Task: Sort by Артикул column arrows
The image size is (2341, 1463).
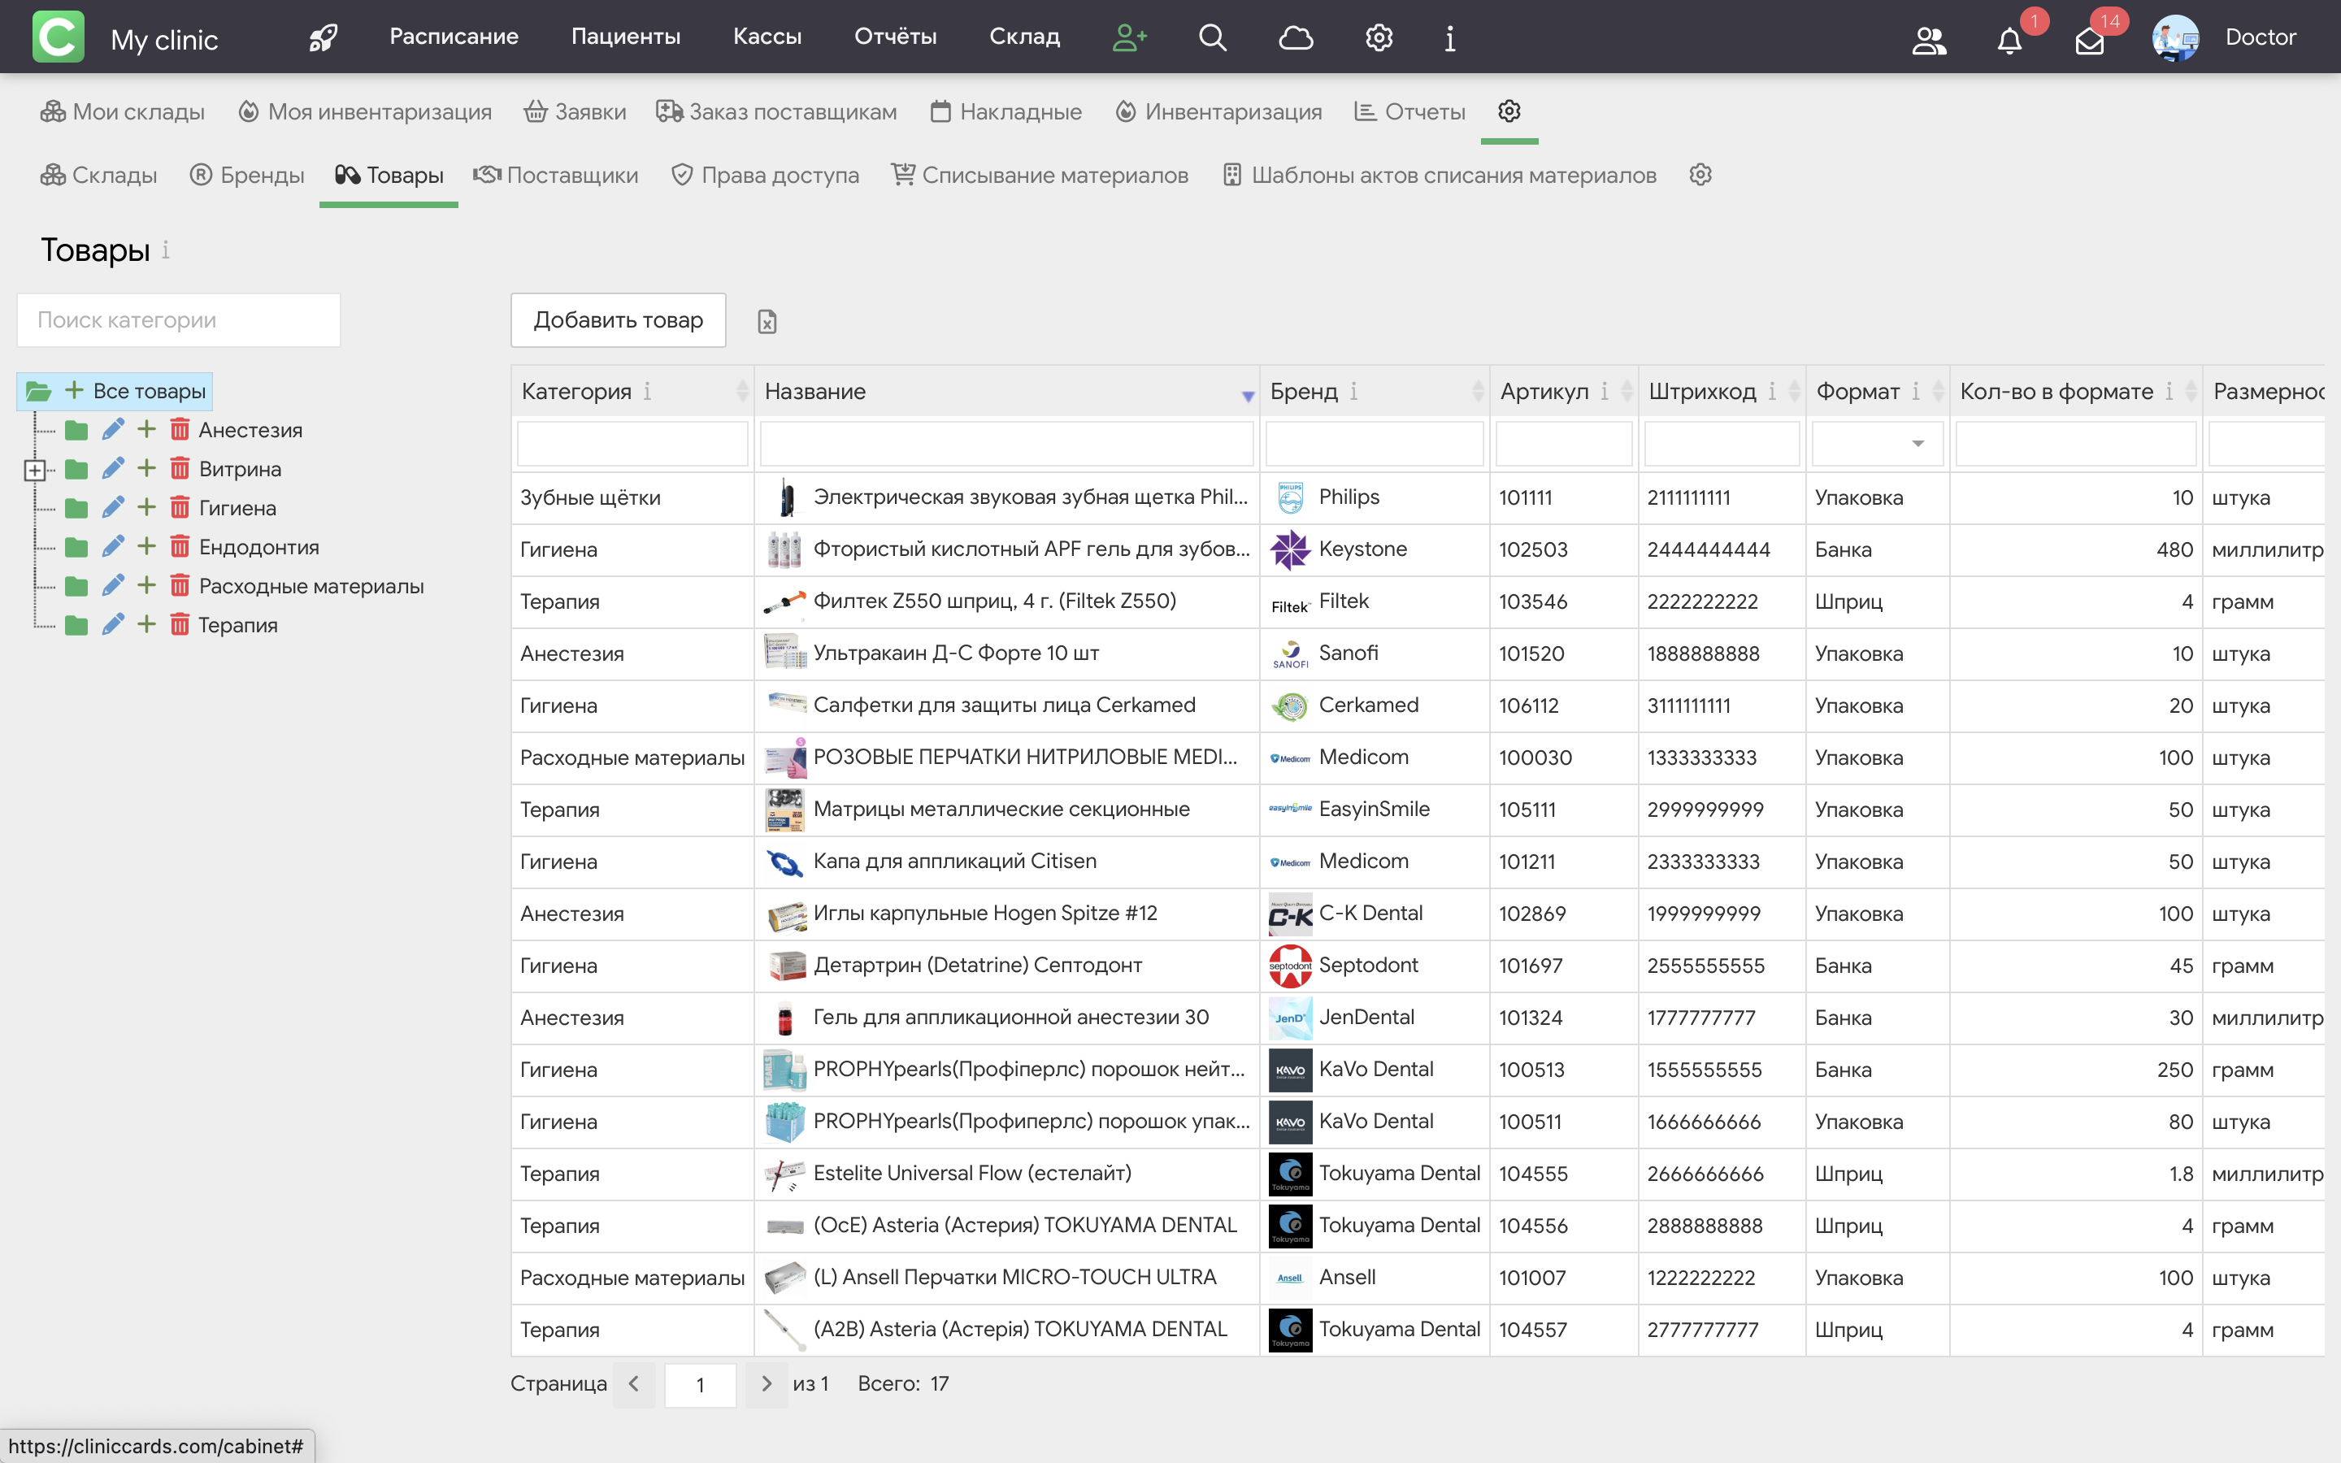Action: 1627,391
